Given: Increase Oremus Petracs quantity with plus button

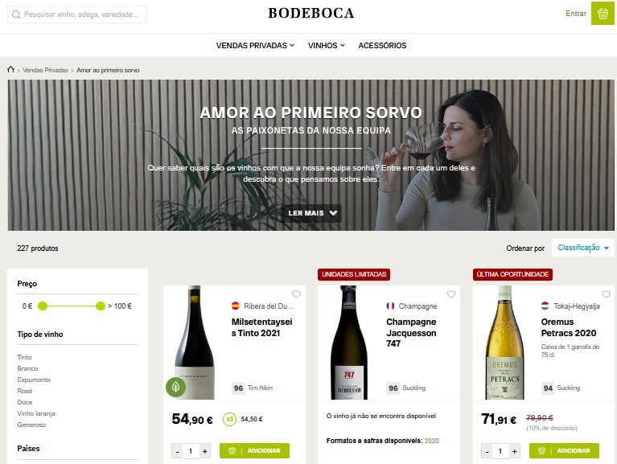Looking at the screenshot, I should tap(514, 451).
